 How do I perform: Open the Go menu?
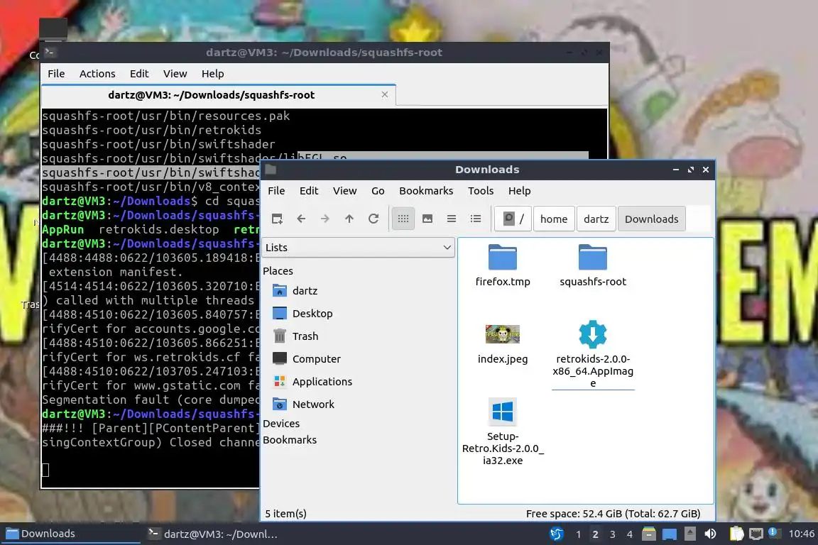point(378,191)
